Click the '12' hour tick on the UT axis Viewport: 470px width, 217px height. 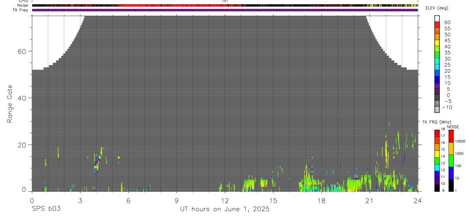[225, 200]
